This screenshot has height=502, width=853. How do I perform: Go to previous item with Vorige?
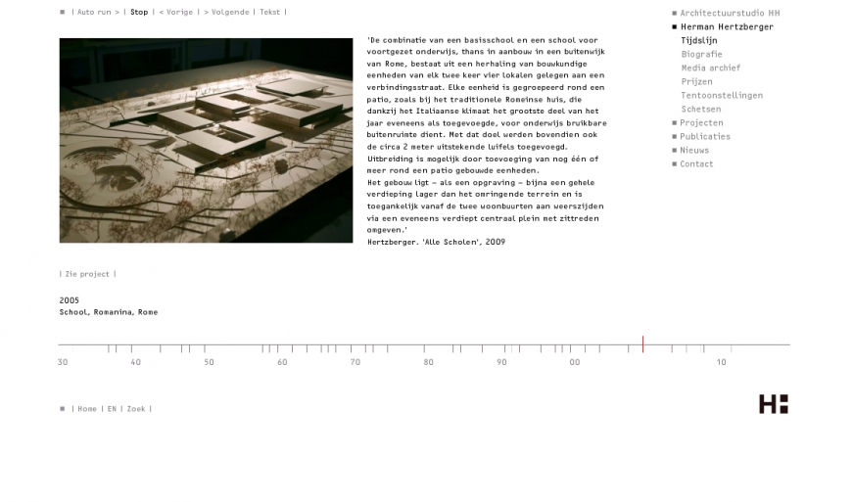176,13
